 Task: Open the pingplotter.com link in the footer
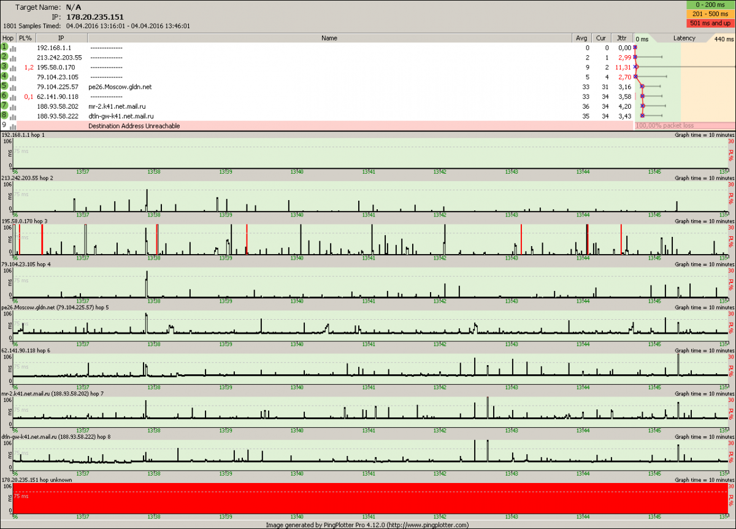[426, 525]
